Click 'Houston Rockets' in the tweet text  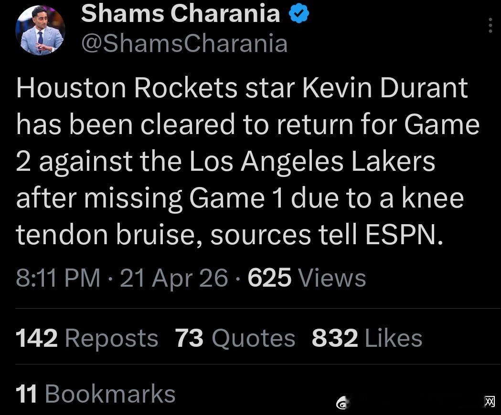(x=127, y=88)
